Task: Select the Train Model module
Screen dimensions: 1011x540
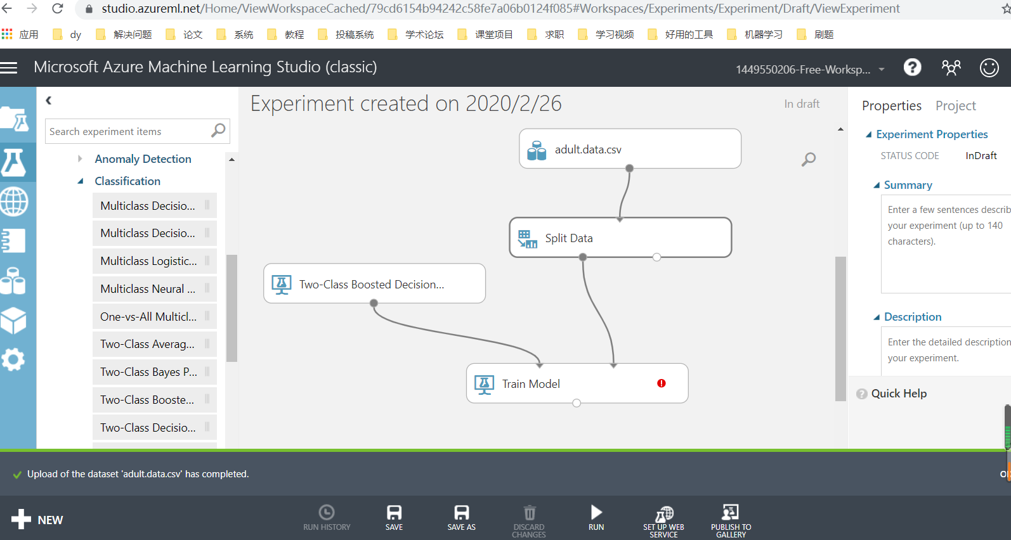Action: tap(577, 383)
